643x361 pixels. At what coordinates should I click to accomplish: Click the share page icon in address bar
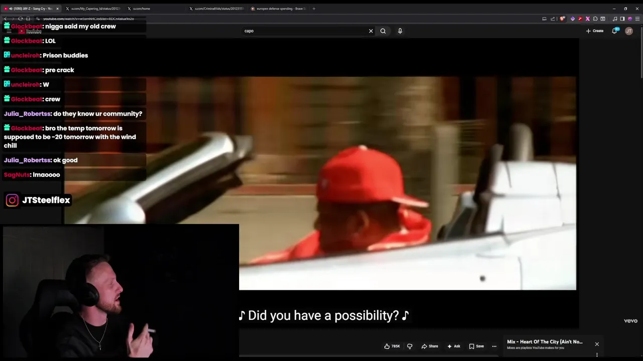[553, 19]
